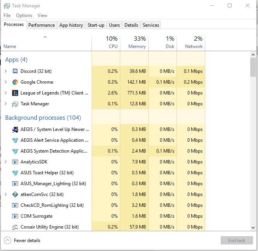
Task: Select the Processes tab
Action: [14, 24]
